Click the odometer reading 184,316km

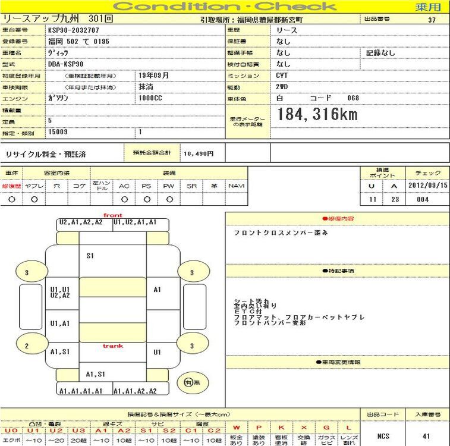click(x=317, y=114)
